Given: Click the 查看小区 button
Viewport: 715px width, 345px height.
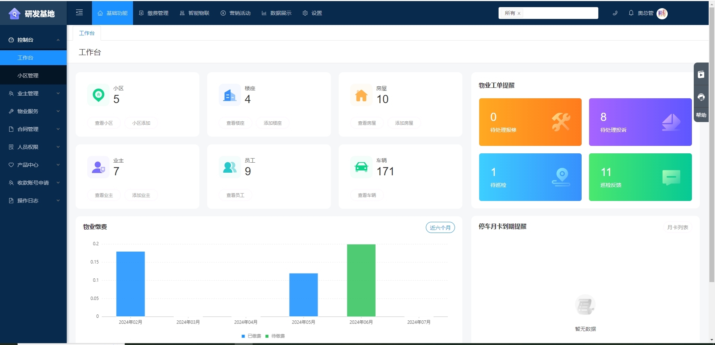Looking at the screenshot, I should (104, 123).
